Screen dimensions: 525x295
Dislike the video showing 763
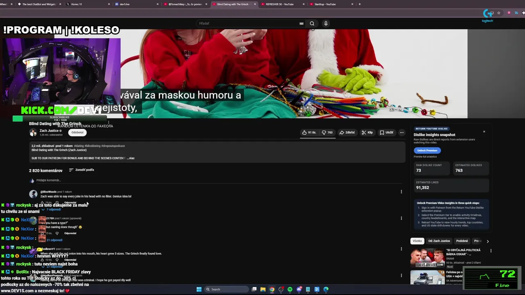pos(327,133)
